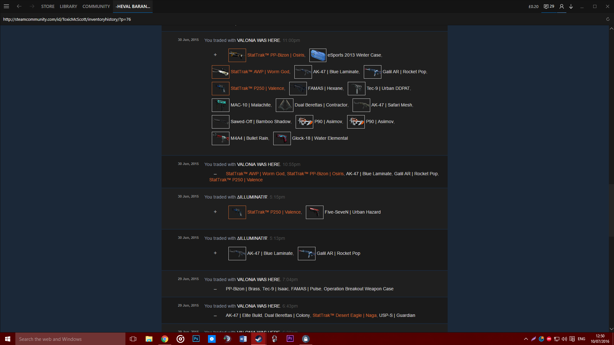Open the StatTrak Desert Eagle Naga link
Image resolution: width=614 pixels, height=345 pixels.
pos(344,315)
